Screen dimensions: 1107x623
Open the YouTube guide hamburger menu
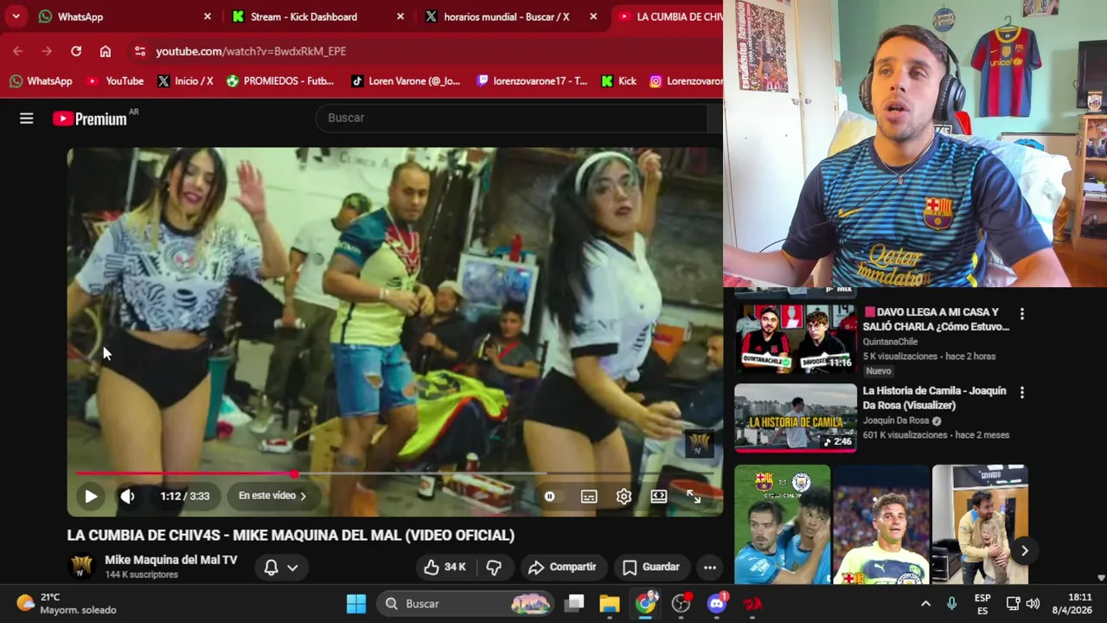coord(27,119)
